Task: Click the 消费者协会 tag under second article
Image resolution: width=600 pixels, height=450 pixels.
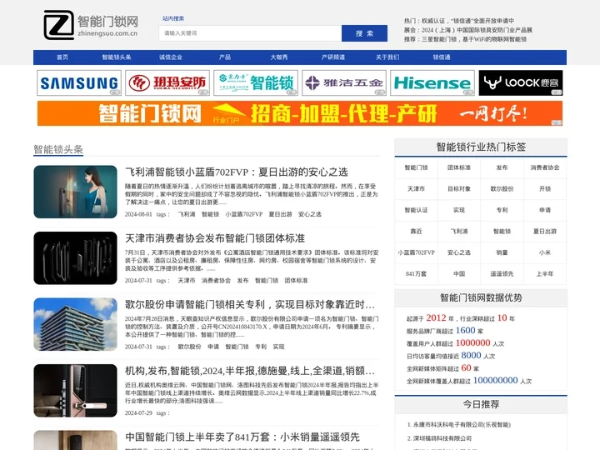Action: [x=216, y=281]
